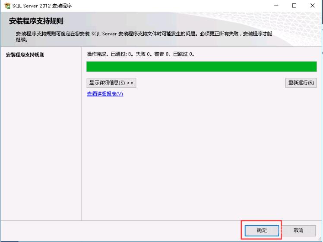The image size is (323, 242).
Task: Confirm by clicking the 确定 button
Action: pyautogui.click(x=262, y=230)
